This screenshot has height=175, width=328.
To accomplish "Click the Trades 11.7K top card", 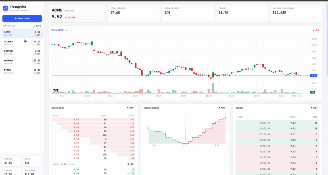I will tap(242, 13).
